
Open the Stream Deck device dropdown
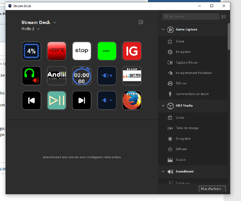tap(39, 22)
